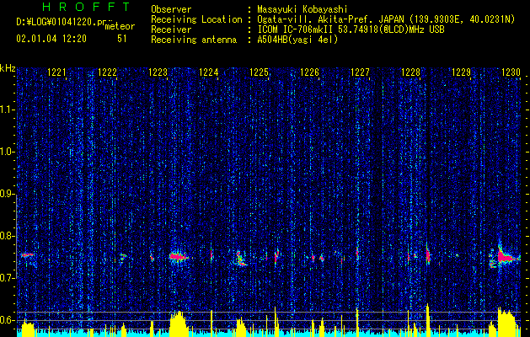This screenshot has width=530, height=337.
Task: Click the 1230 time marker
Action: tap(511, 72)
